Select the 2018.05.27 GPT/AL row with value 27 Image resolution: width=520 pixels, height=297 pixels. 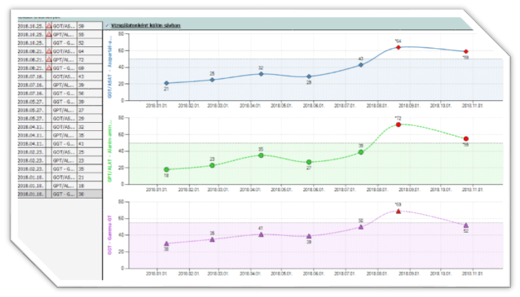coord(60,110)
